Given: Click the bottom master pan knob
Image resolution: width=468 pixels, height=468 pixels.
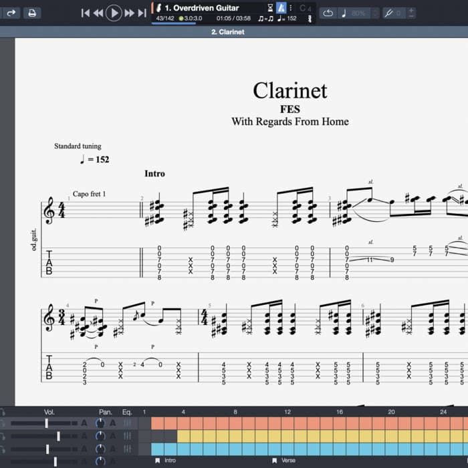Looking at the screenshot, I should click(x=100, y=462).
